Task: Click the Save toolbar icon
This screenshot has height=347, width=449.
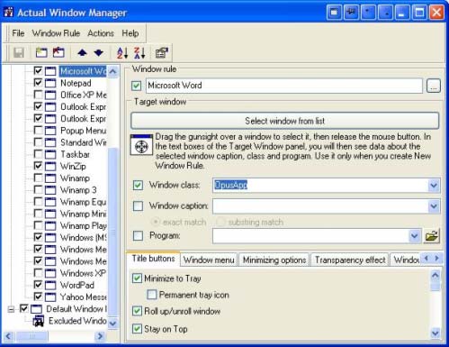Action: coord(19,53)
